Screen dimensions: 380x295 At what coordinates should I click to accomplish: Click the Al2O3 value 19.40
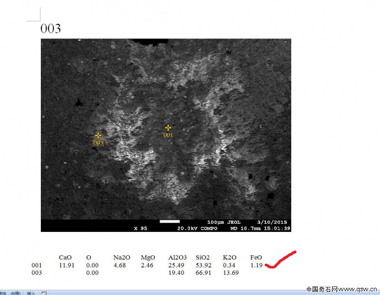[x=176, y=273]
